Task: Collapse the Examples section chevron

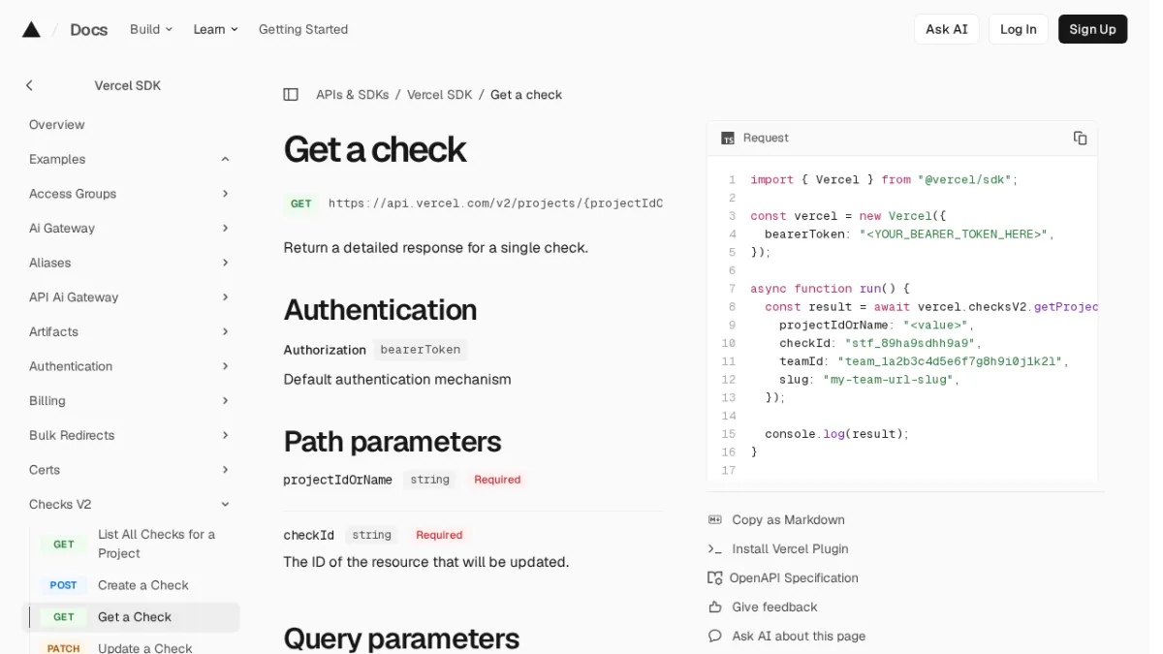Action: tap(225, 159)
